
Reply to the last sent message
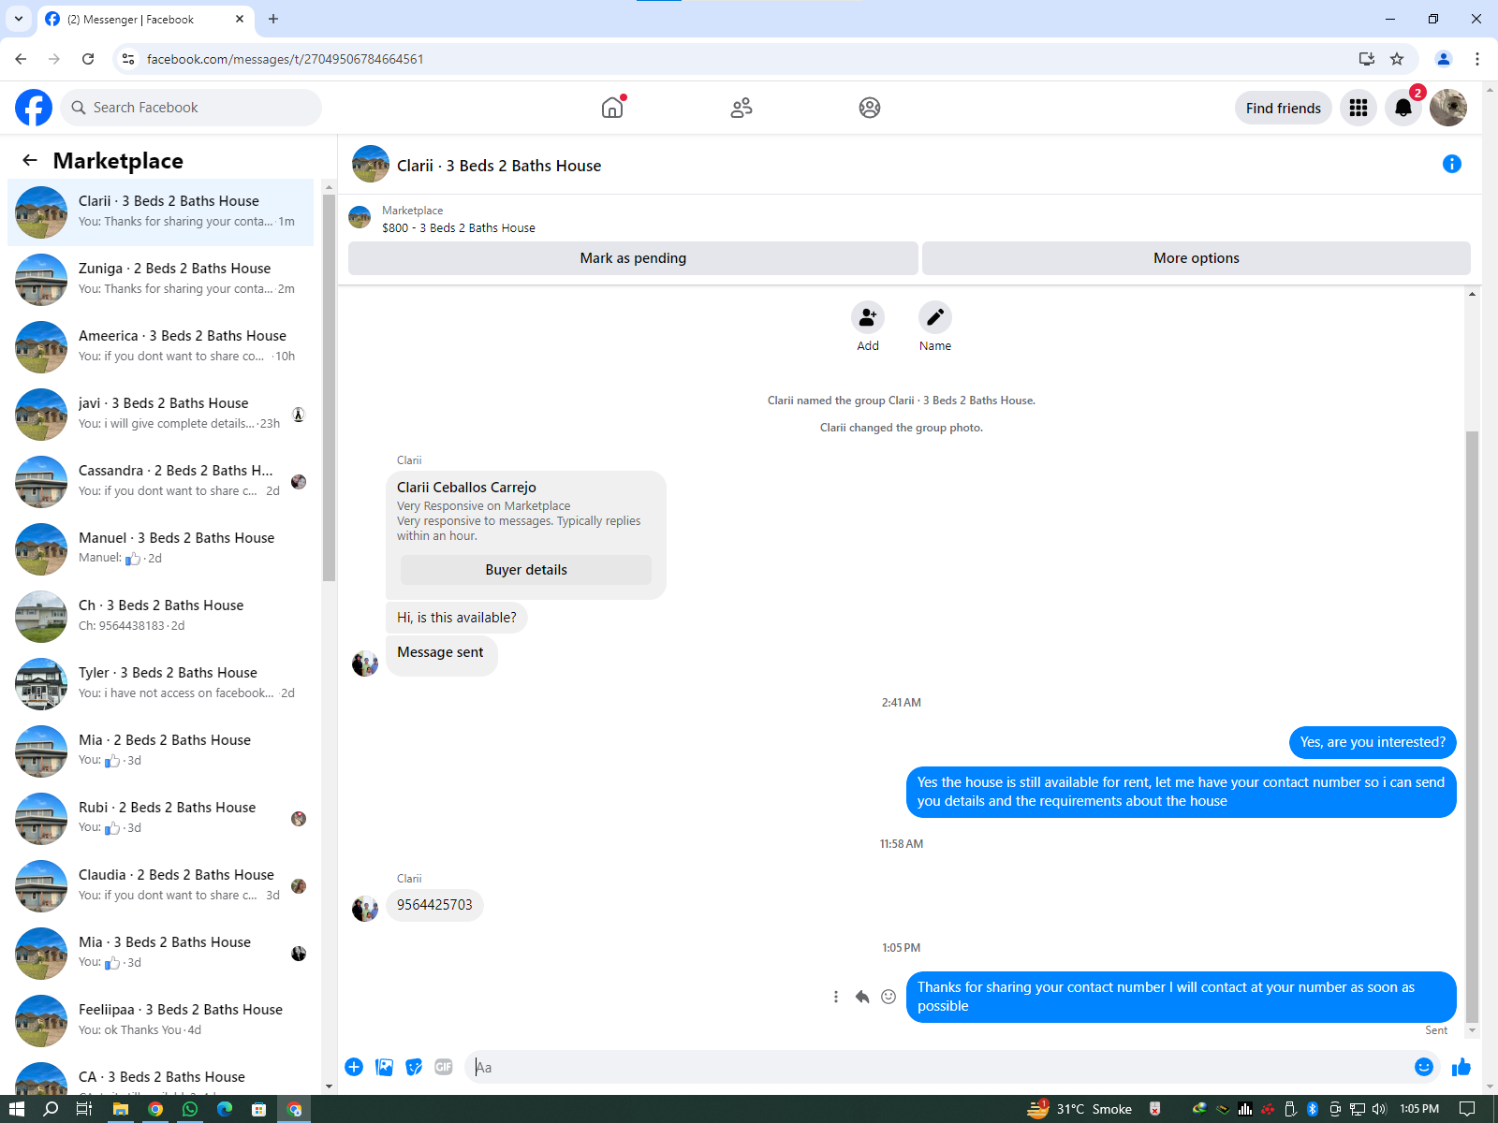click(862, 997)
